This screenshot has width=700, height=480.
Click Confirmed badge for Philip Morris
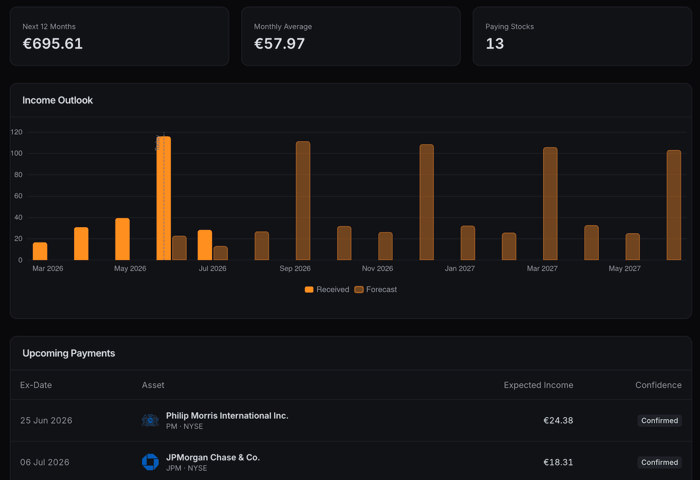coord(659,421)
